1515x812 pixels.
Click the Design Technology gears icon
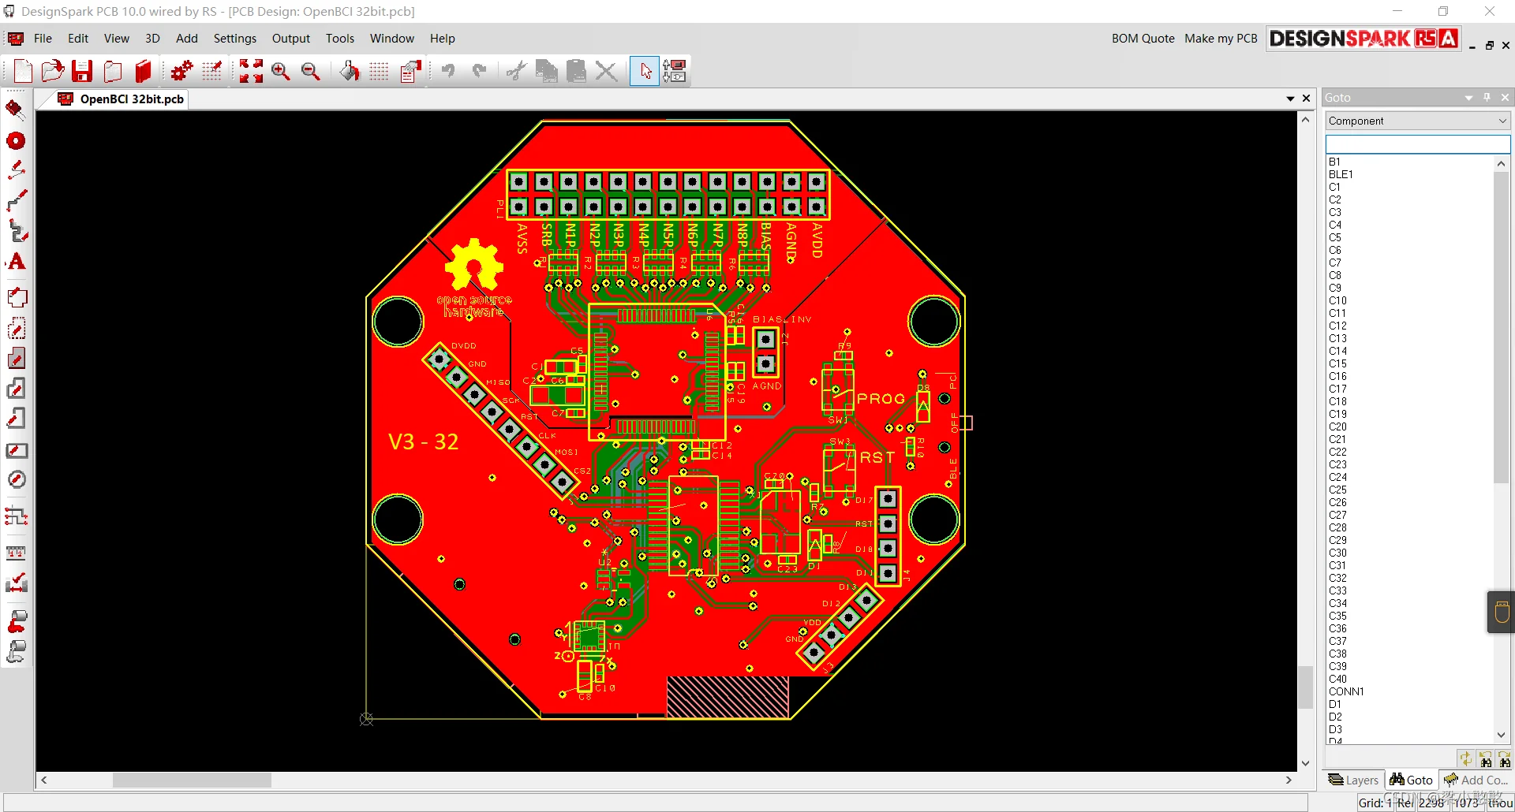[x=181, y=71]
